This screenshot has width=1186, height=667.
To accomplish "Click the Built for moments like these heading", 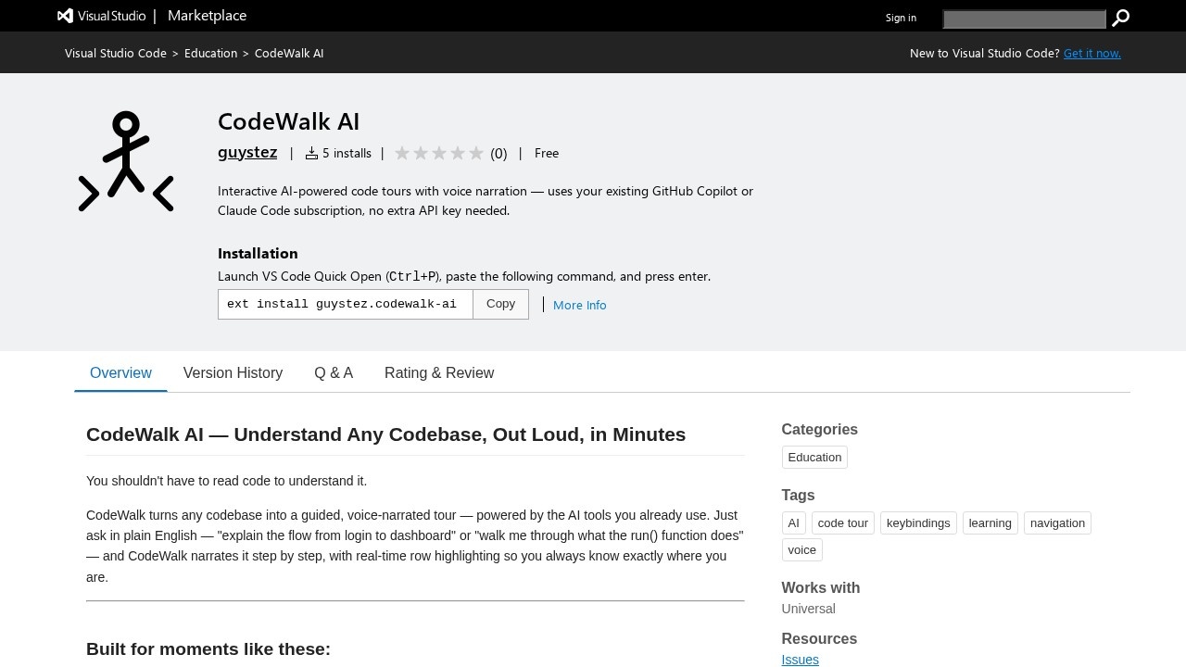I will [x=208, y=648].
